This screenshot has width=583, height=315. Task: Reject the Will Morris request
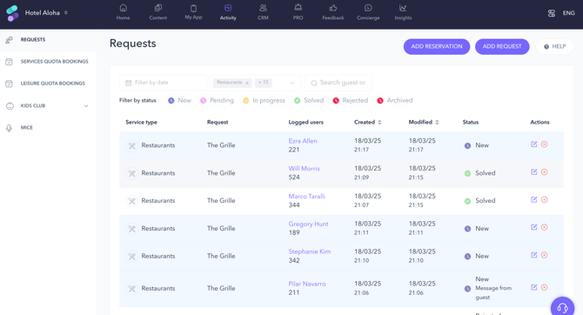coord(545,172)
